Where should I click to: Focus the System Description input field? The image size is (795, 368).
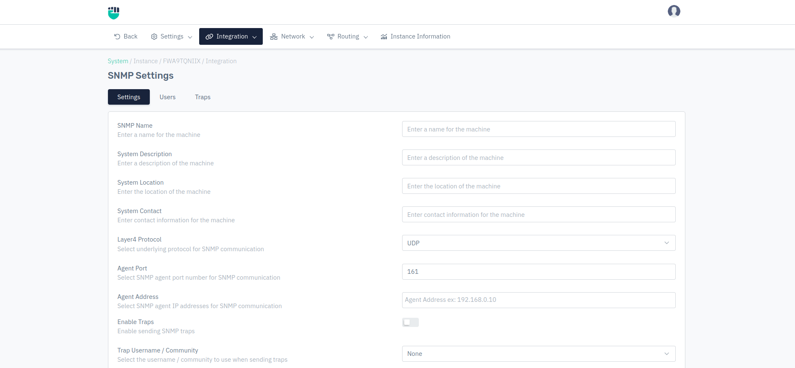(539, 157)
